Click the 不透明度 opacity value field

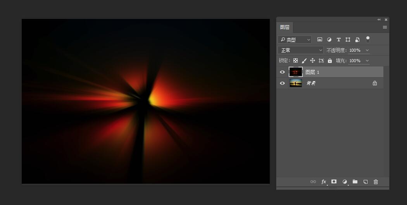(x=355, y=50)
